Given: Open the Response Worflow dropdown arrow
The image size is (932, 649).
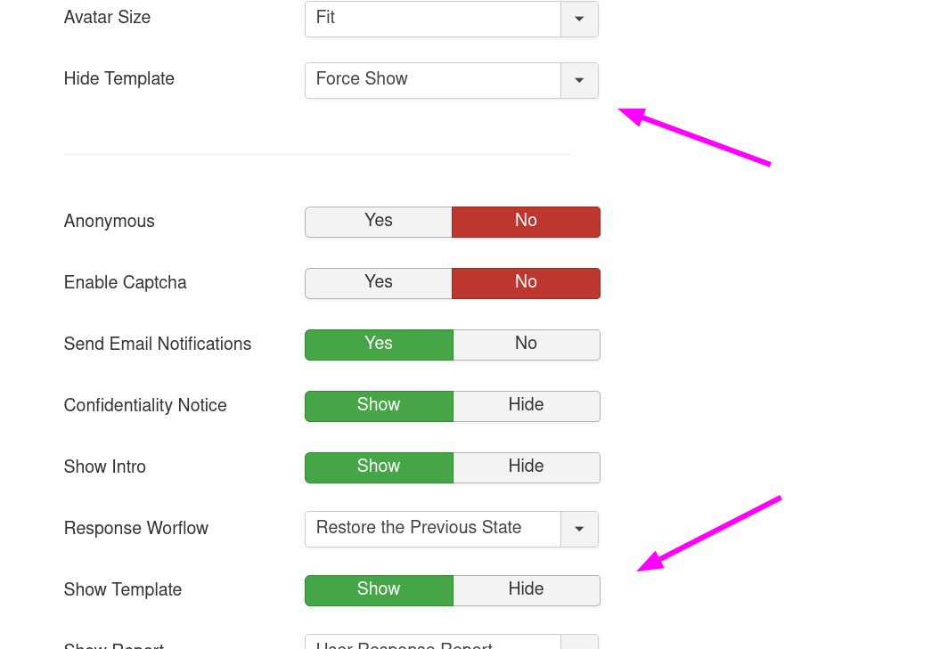Looking at the screenshot, I should tap(579, 529).
